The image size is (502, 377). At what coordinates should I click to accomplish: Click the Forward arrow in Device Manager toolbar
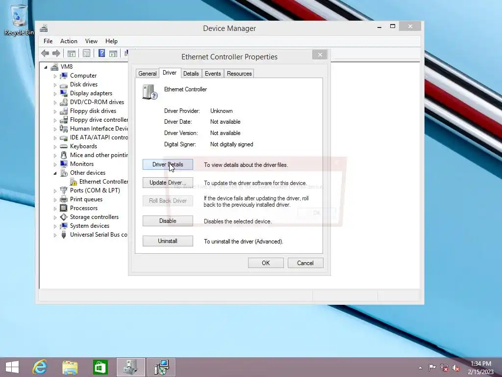click(56, 53)
